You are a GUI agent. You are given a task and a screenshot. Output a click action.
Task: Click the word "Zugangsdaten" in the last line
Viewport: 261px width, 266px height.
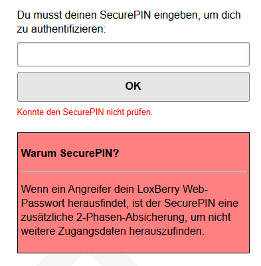(x=92, y=231)
